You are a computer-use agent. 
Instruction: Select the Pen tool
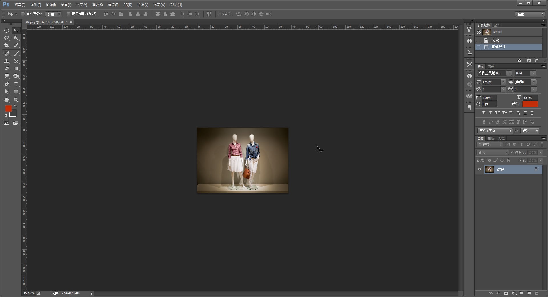[x=7, y=84]
